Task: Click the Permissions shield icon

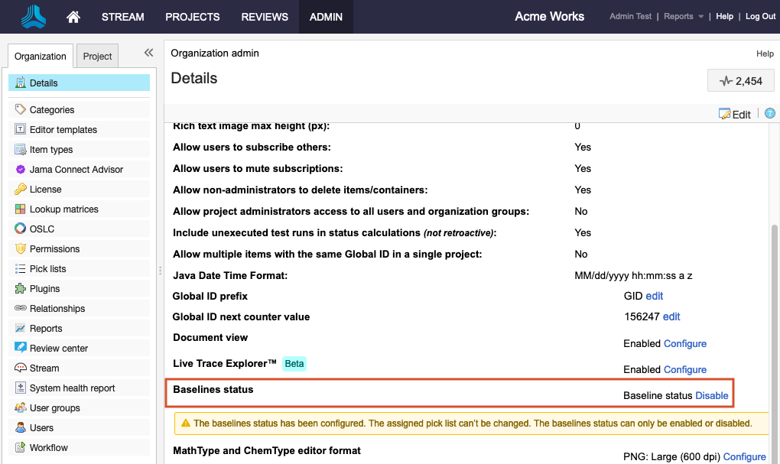Action: [21, 248]
